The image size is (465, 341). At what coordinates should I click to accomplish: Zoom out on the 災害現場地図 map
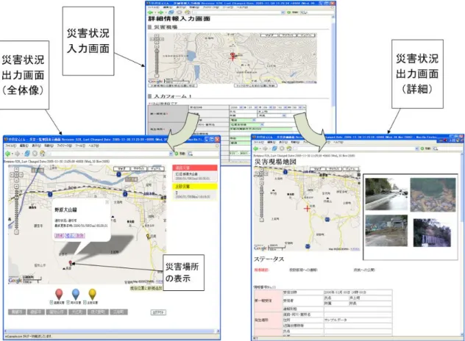point(262,220)
